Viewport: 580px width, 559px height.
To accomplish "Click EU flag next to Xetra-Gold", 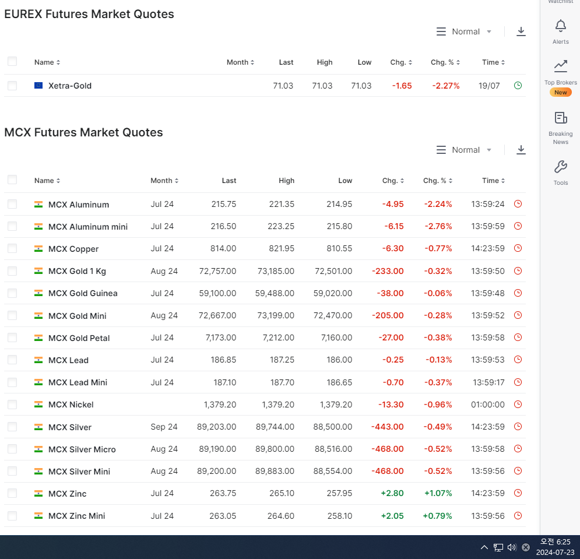I will click(x=38, y=86).
